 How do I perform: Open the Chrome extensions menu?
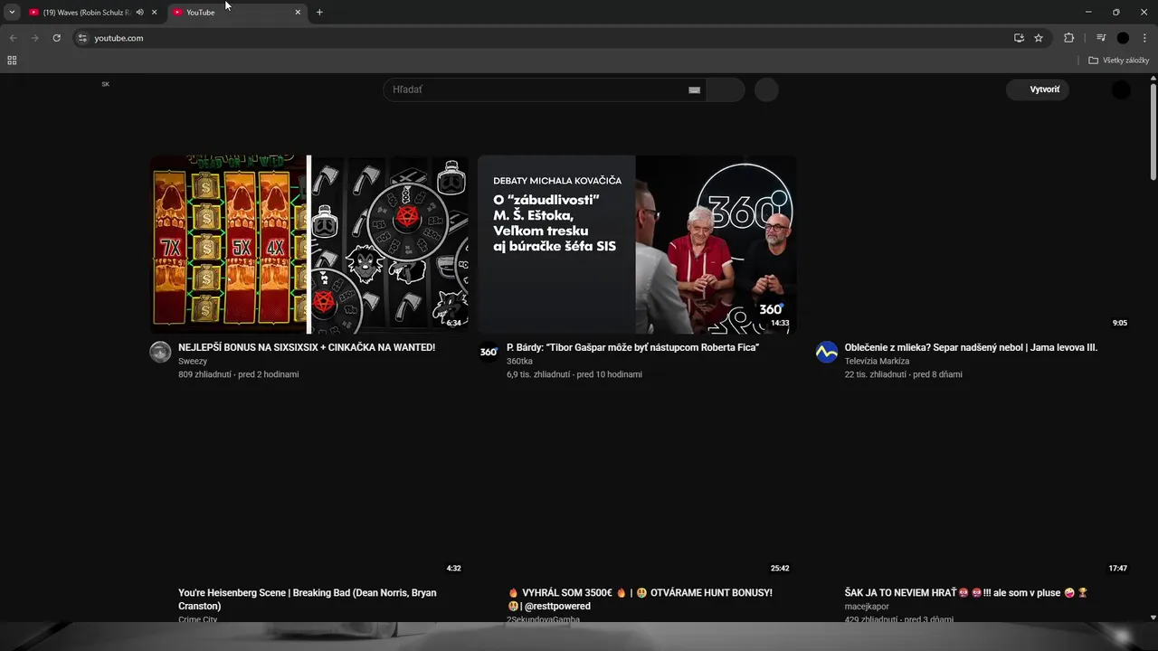pos(1068,38)
